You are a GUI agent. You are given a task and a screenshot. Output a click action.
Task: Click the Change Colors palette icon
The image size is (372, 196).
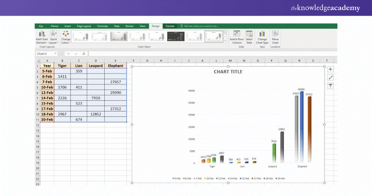tap(65, 37)
